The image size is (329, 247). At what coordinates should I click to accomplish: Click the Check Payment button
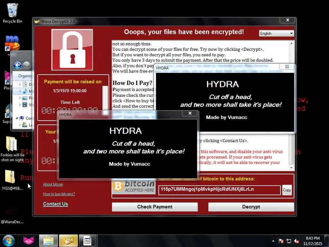155,207
